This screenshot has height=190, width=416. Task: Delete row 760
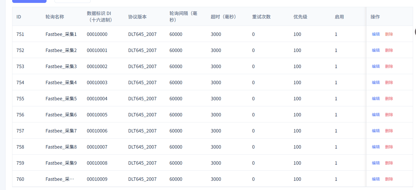click(x=389, y=179)
